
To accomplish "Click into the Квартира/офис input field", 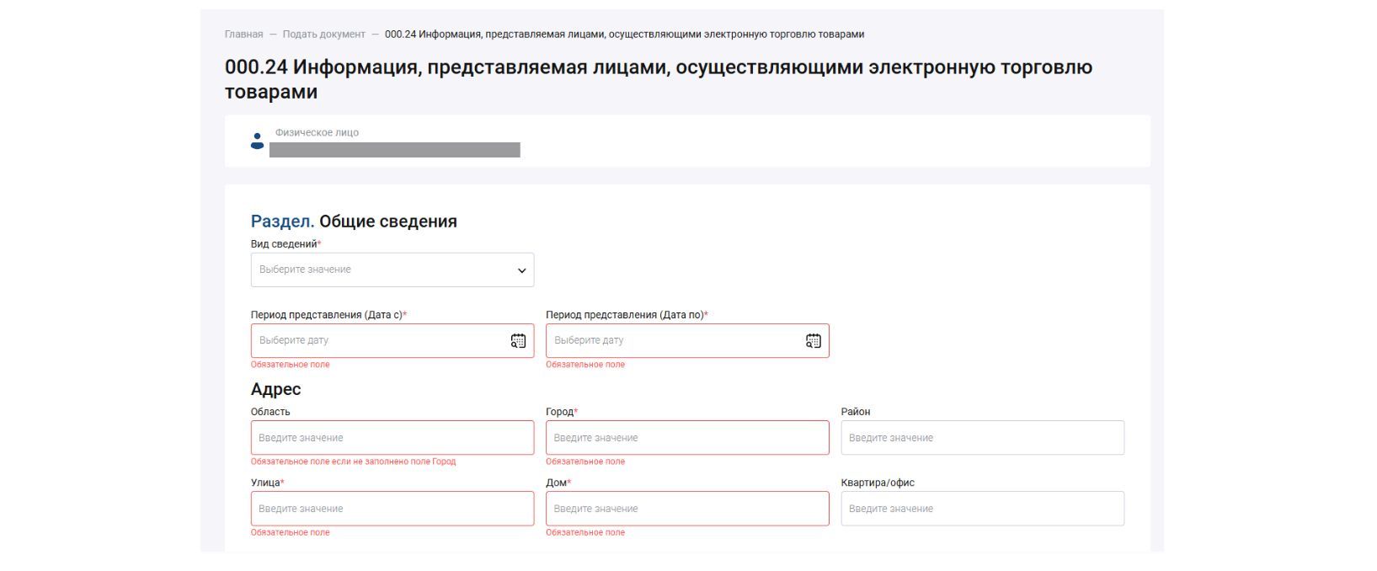I will point(983,509).
